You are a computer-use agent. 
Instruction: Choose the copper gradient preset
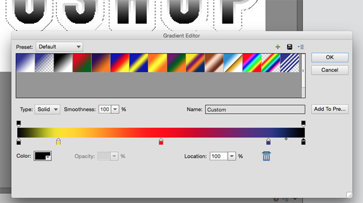coord(214,63)
